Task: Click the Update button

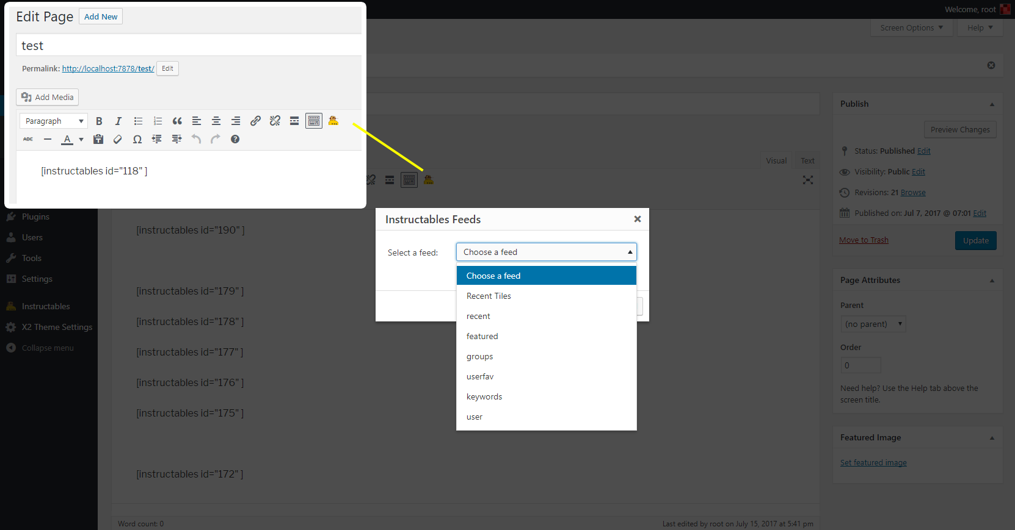Action: [975, 240]
